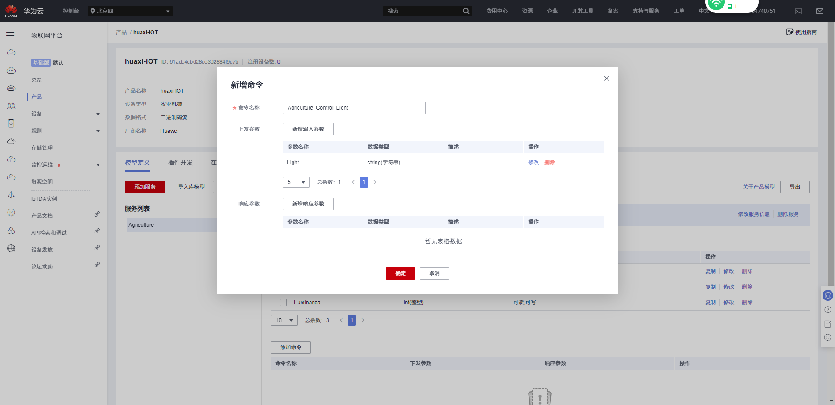Screen dimensions: 835x405
Task: Click the 导入库模型 button
Action: pyautogui.click(x=191, y=187)
